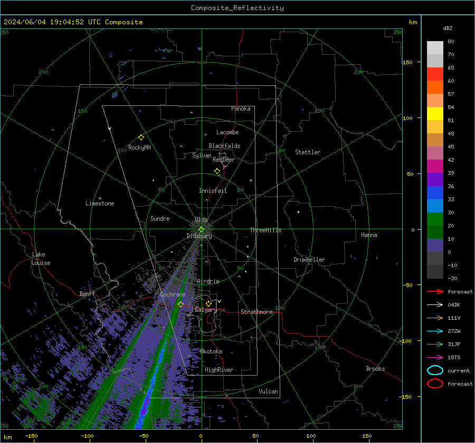475x443 pixels.
Task: Click the 100 tick on bottom km axis
Action: point(311,436)
